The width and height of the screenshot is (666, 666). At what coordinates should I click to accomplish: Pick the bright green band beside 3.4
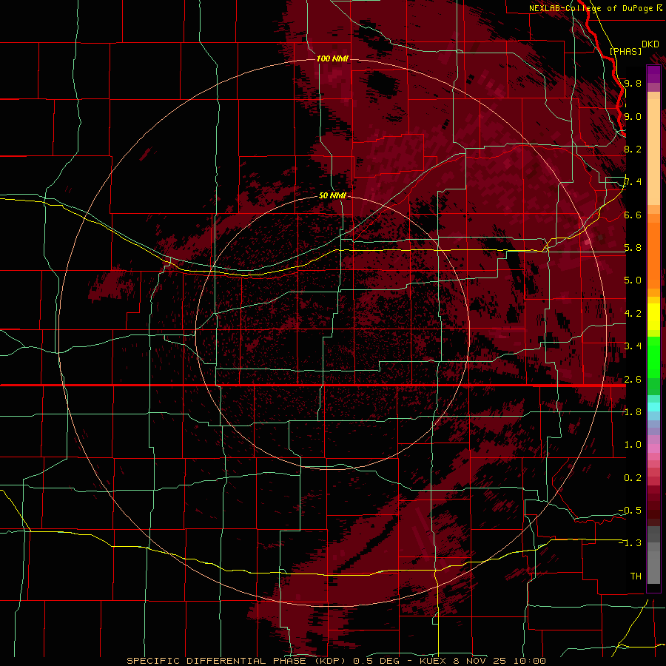click(x=653, y=357)
